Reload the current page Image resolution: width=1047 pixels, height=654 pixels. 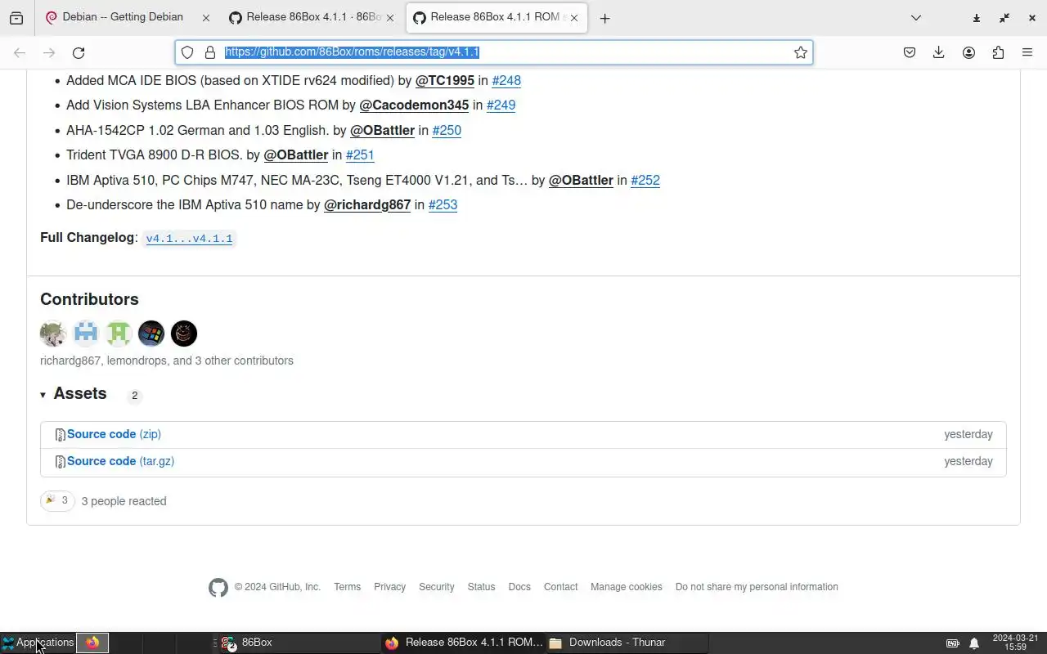pos(79,52)
